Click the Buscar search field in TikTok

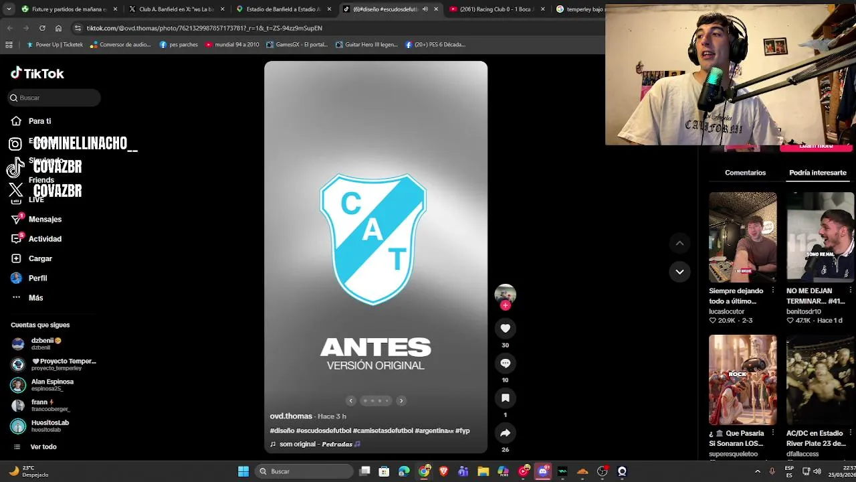click(x=54, y=98)
